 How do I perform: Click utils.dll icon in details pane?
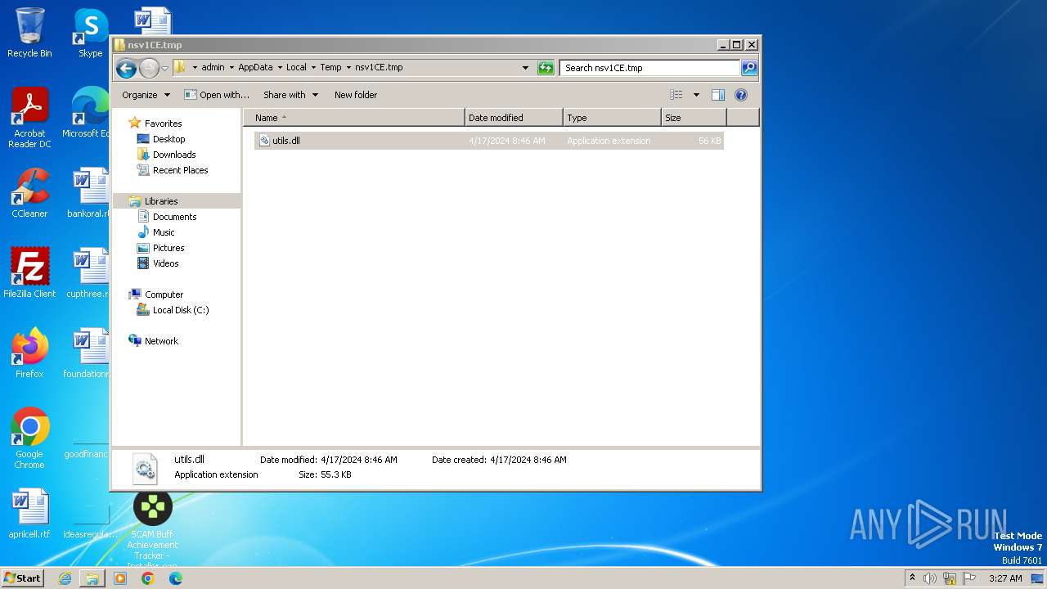(145, 468)
